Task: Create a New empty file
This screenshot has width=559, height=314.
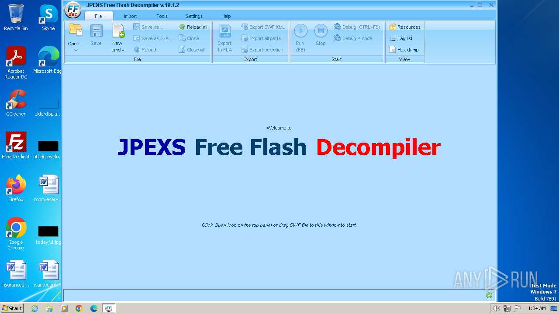Action: (x=118, y=38)
